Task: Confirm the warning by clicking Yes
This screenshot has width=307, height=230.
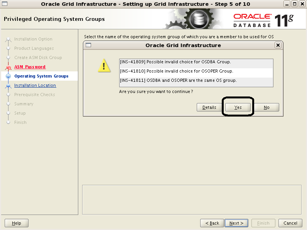Action: click(x=238, y=107)
